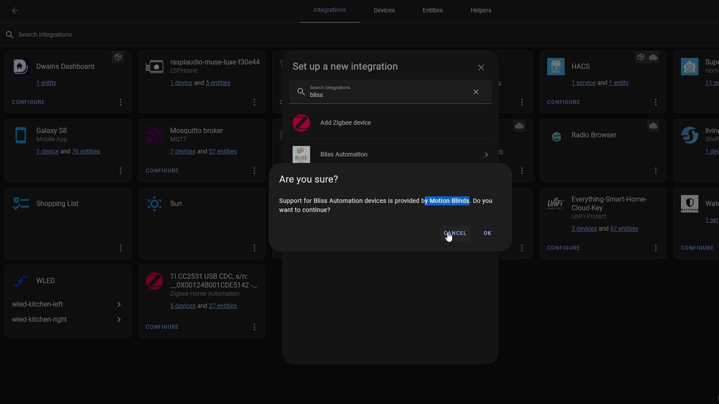Click the custom integration box icon on Dwains Dashboard
Screen dimensions: 719x404
pyautogui.click(x=118, y=57)
